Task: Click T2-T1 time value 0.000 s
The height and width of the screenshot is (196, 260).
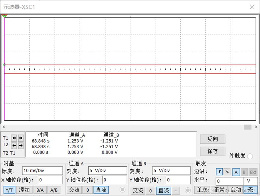Action: click(x=41, y=152)
